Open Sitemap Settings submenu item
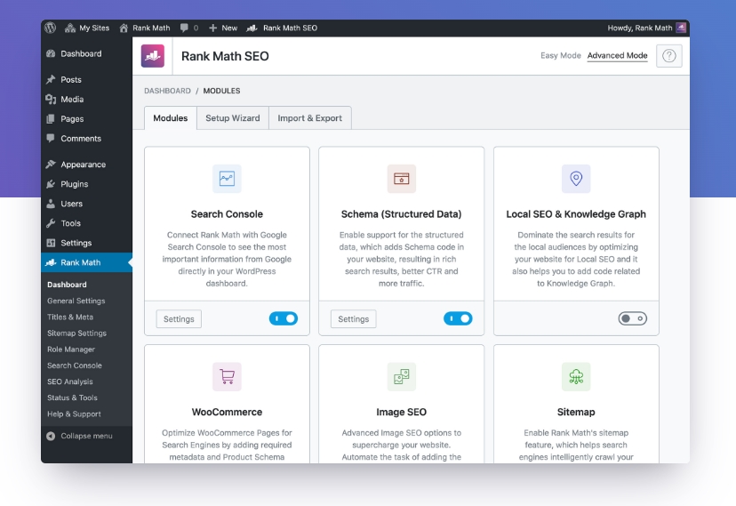Screen dimensions: 736x506 click(76, 333)
